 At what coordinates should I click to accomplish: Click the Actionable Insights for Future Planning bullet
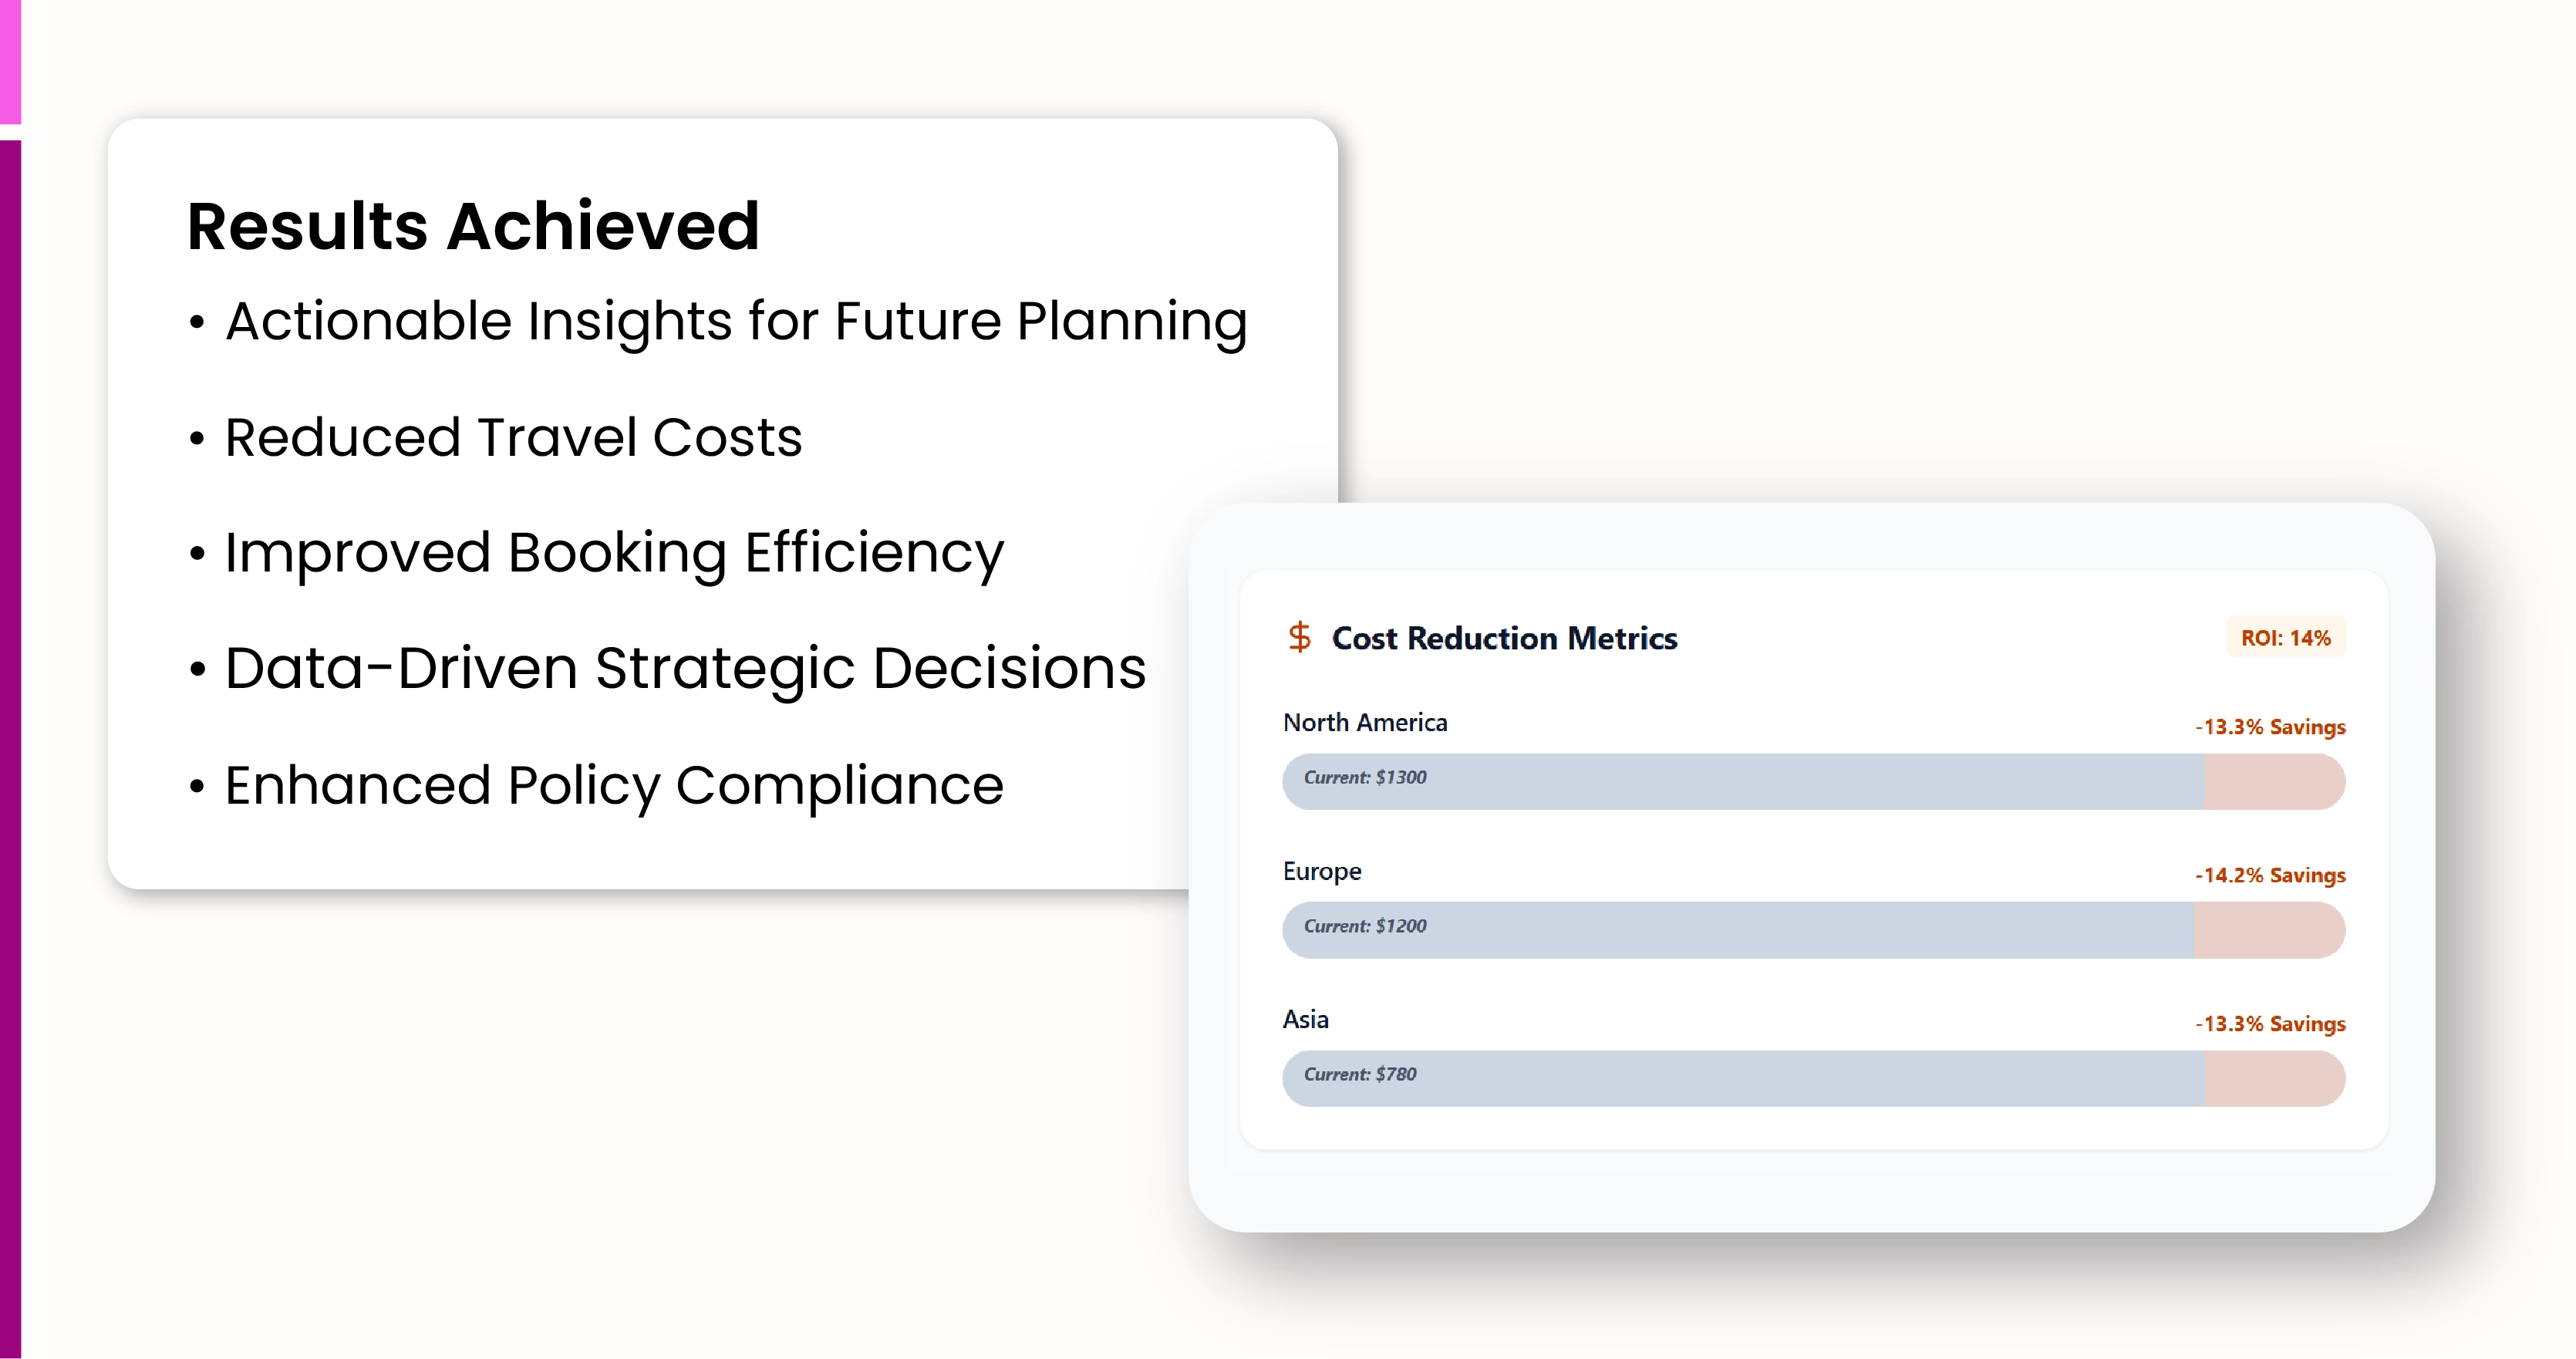coord(736,322)
